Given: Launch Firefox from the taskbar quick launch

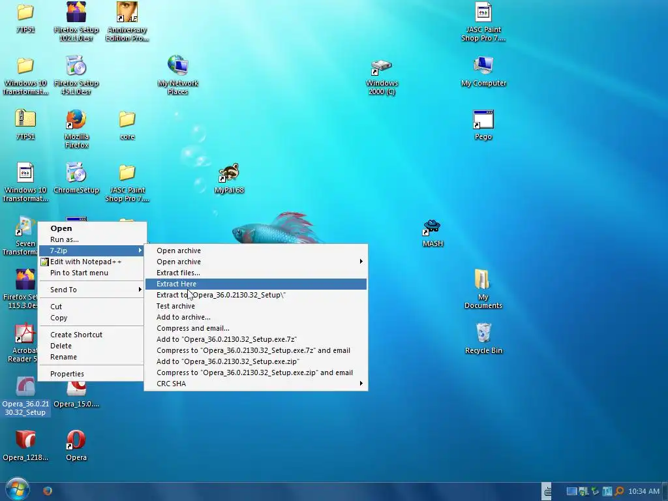Looking at the screenshot, I should (48, 491).
